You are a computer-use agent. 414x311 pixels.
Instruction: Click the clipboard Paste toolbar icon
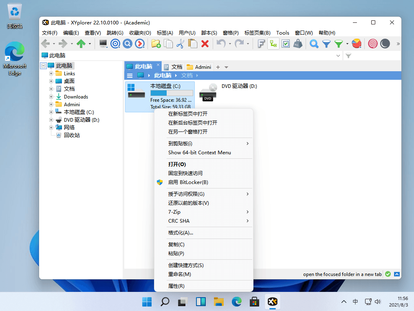click(192, 44)
